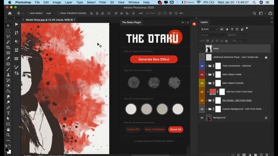This screenshot has height=156, width=278.
Task: Hide the Custom Background group
Action: pos(202,109)
